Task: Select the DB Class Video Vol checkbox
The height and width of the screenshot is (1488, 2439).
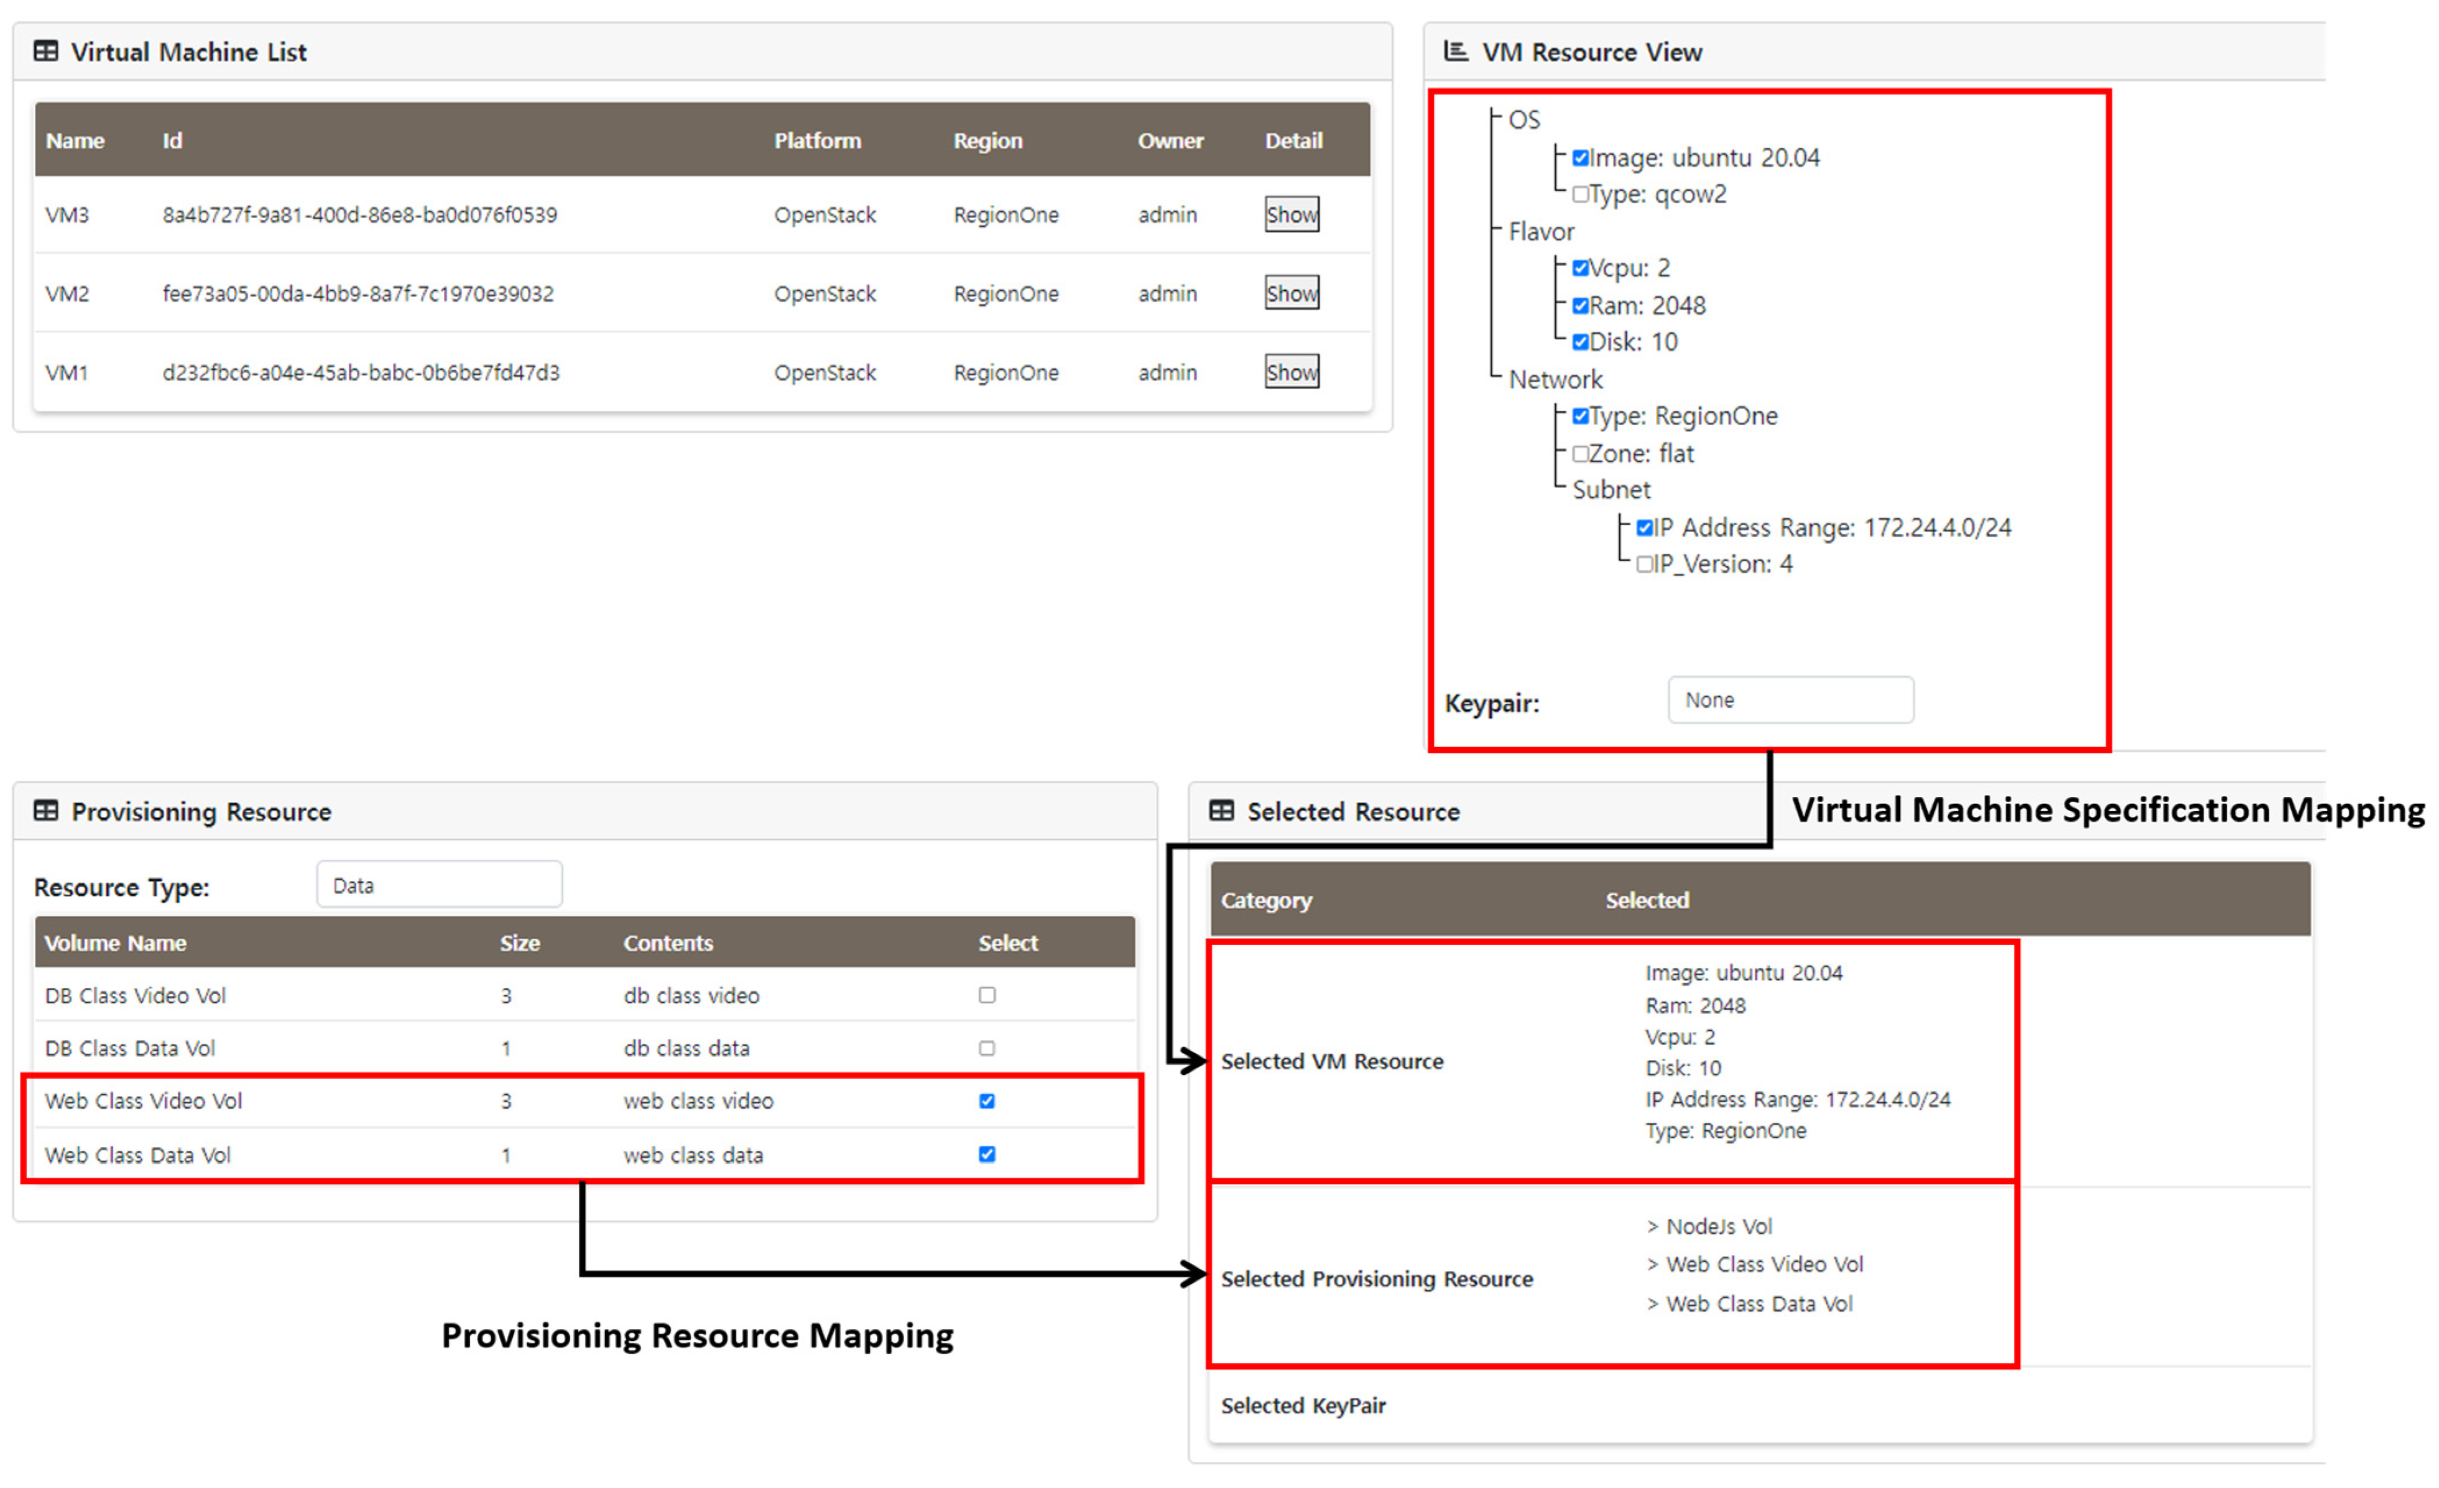Action: click(987, 995)
